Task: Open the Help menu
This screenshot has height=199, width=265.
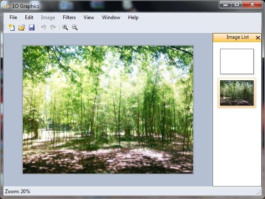Action: (133, 17)
